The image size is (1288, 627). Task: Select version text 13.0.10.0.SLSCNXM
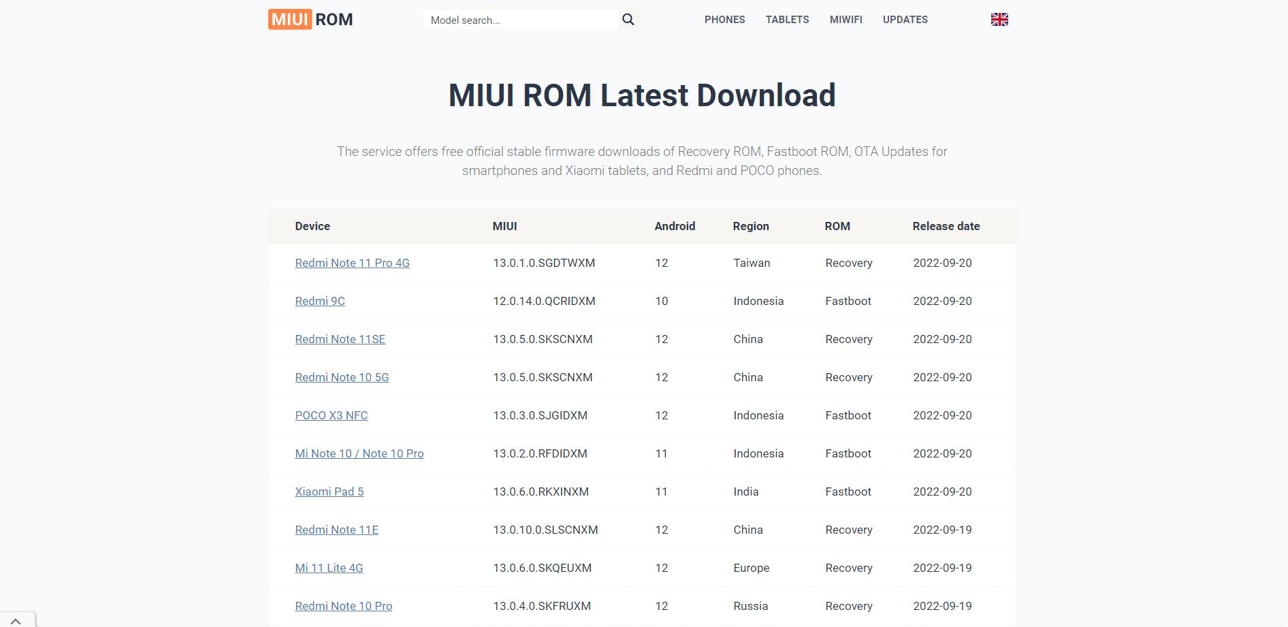point(545,530)
